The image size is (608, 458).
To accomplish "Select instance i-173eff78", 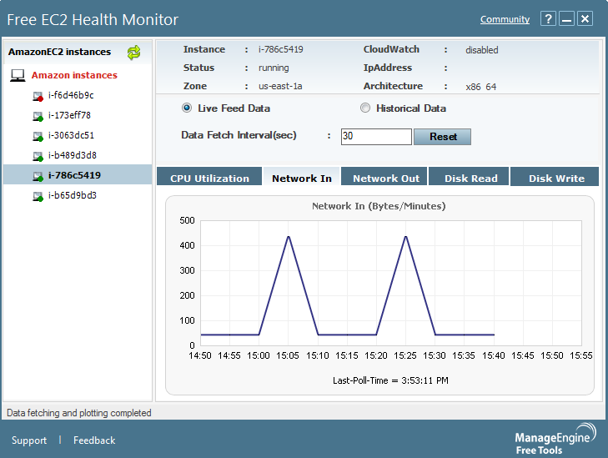I will [x=69, y=116].
